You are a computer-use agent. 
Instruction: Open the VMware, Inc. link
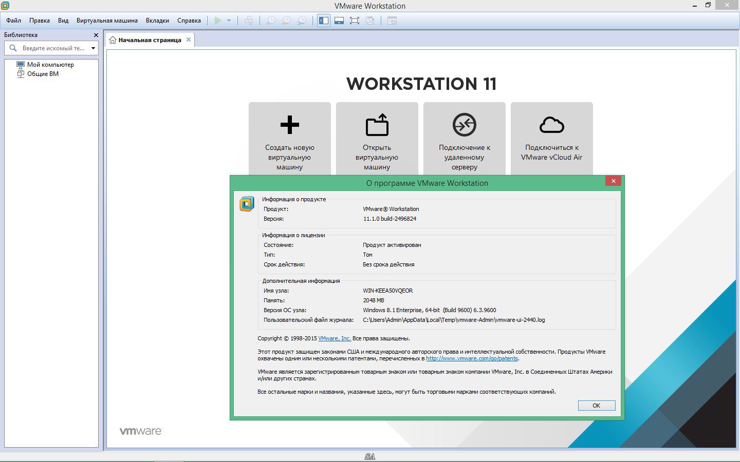pyautogui.click(x=335, y=338)
